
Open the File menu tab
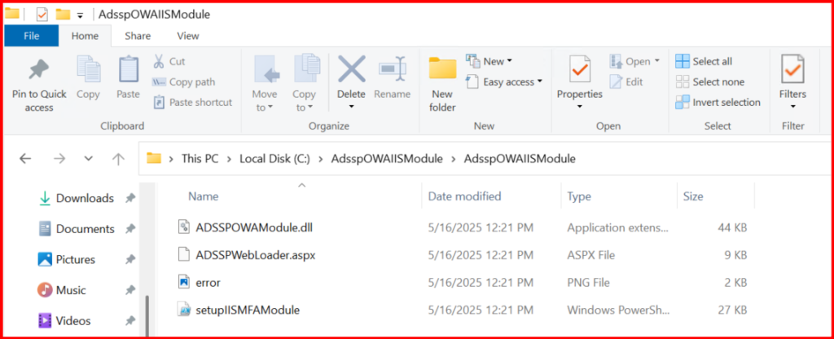tap(32, 36)
